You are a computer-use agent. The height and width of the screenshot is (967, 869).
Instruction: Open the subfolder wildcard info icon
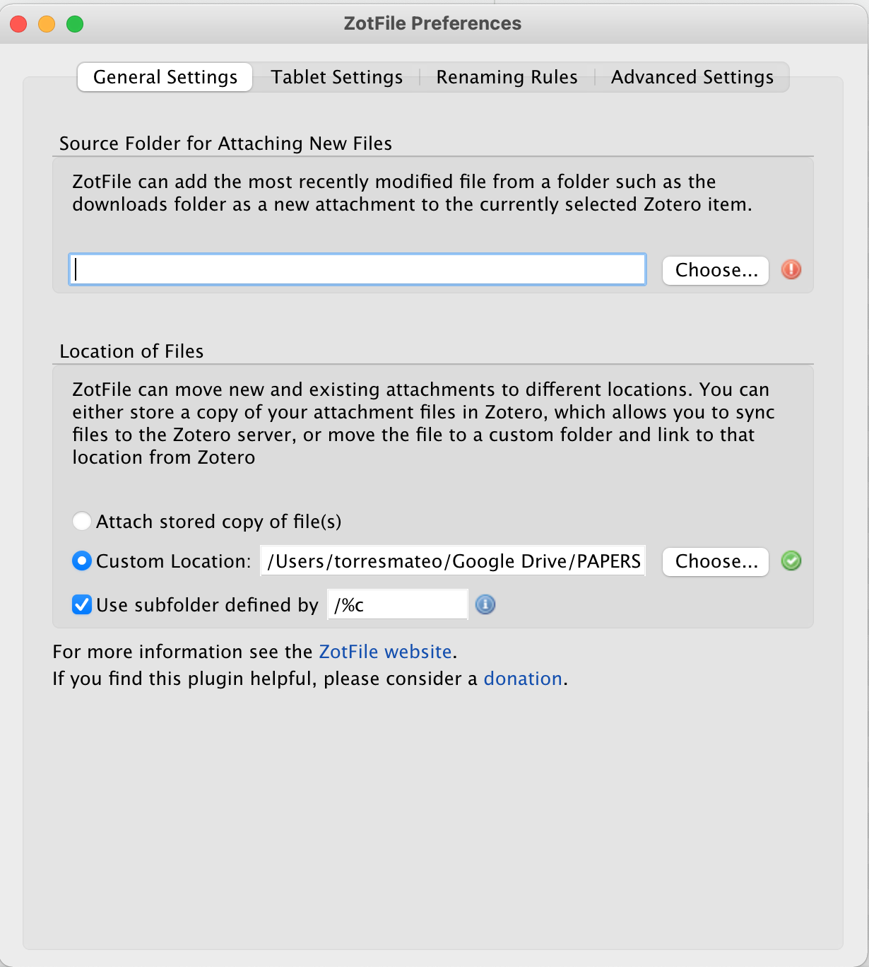pyautogui.click(x=485, y=604)
